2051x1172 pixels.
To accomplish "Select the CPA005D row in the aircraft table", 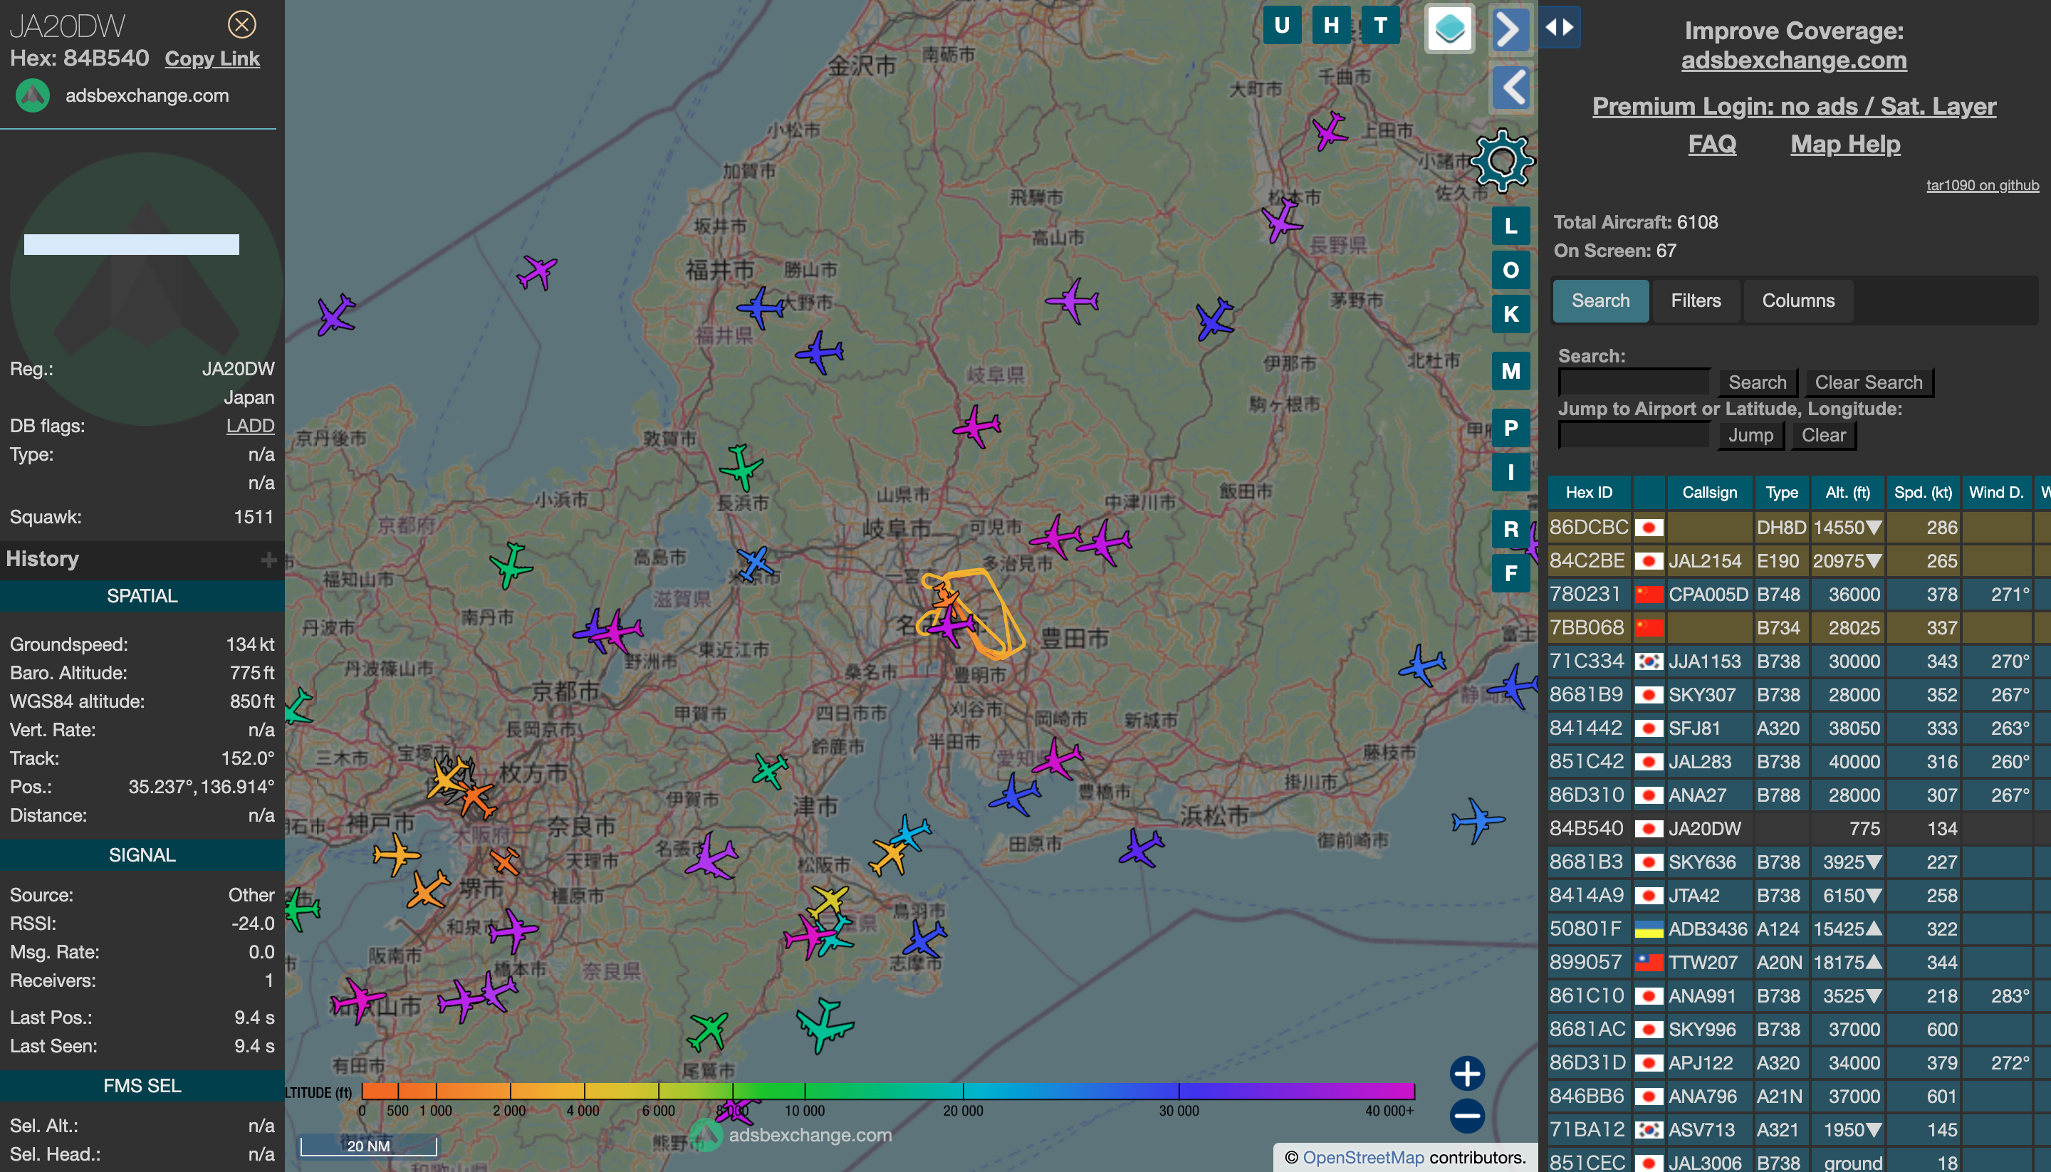I will [1799, 595].
